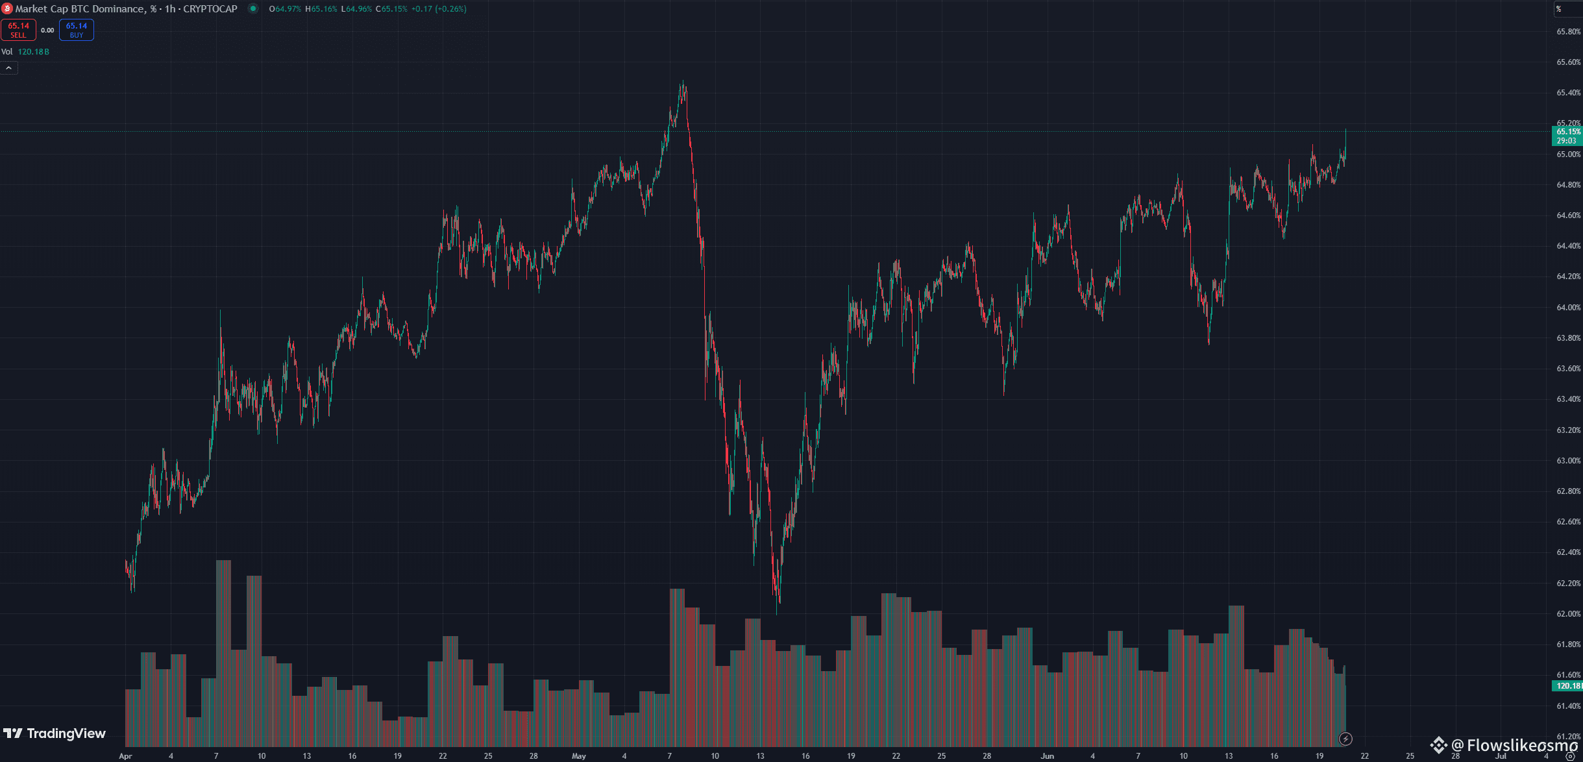
Task: Open chart settings hexagon icon at bottom right
Action: pyautogui.click(x=1571, y=757)
